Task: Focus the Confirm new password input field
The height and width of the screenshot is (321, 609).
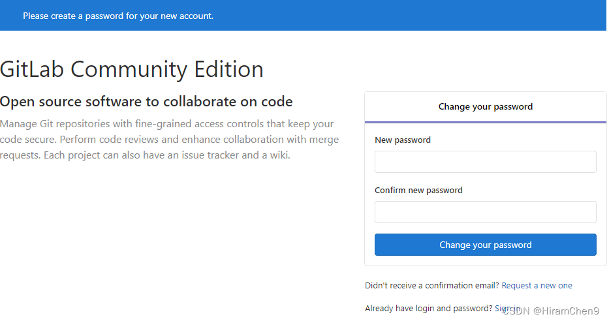Action: [x=485, y=212]
